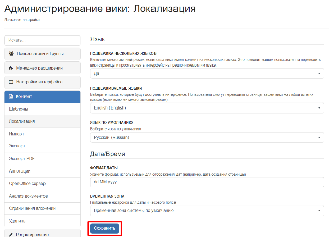Open the Аннотации page
This screenshot has width=329, height=237.
tap(42, 171)
